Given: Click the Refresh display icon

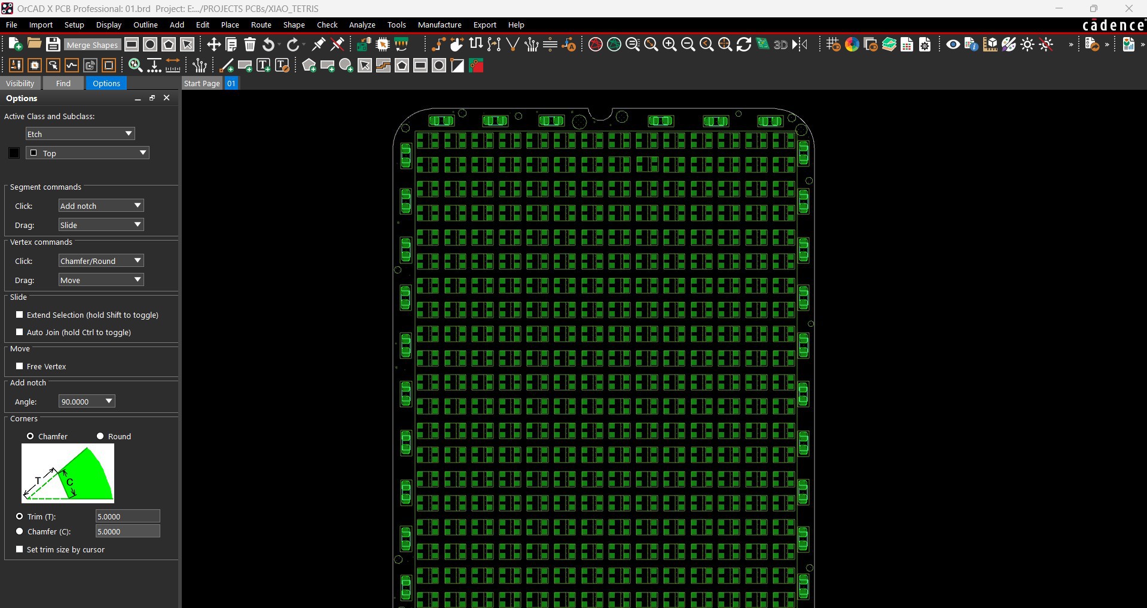Looking at the screenshot, I should coord(743,44).
